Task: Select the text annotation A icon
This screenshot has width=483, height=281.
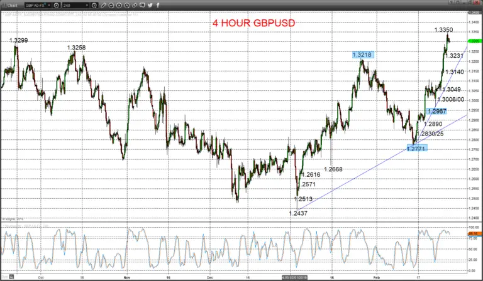Action: pyautogui.click(x=127, y=5)
